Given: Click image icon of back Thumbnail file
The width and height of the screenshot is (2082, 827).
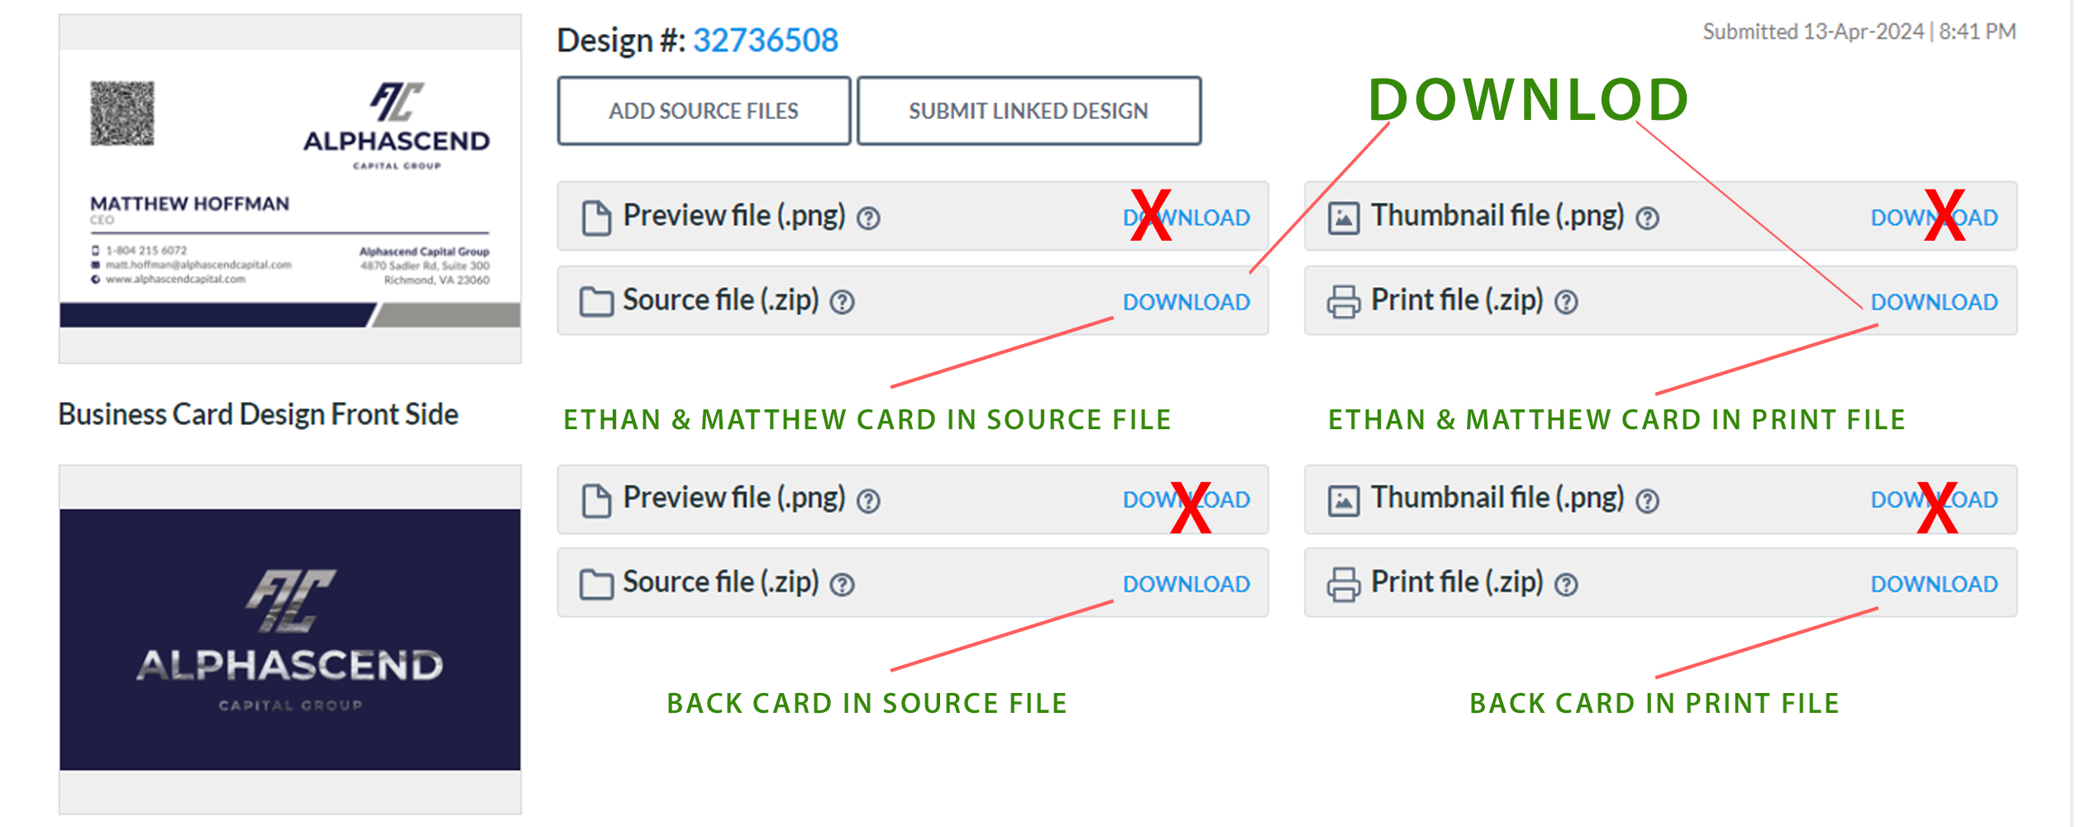Looking at the screenshot, I should [x=1344, y=501].
